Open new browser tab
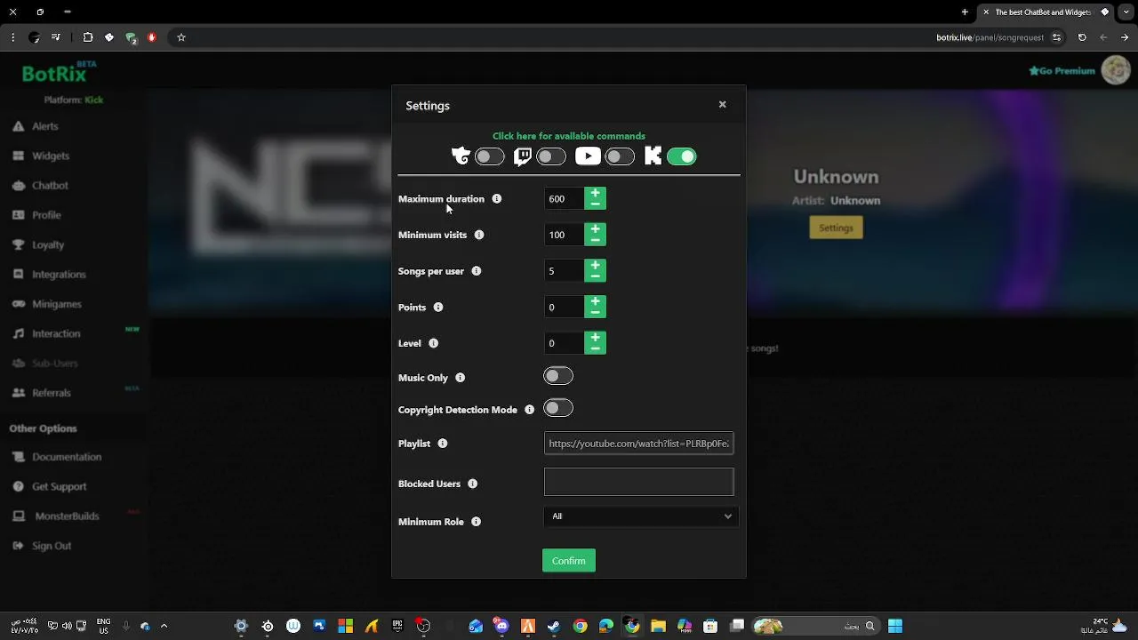 click(x=965, y=12)
